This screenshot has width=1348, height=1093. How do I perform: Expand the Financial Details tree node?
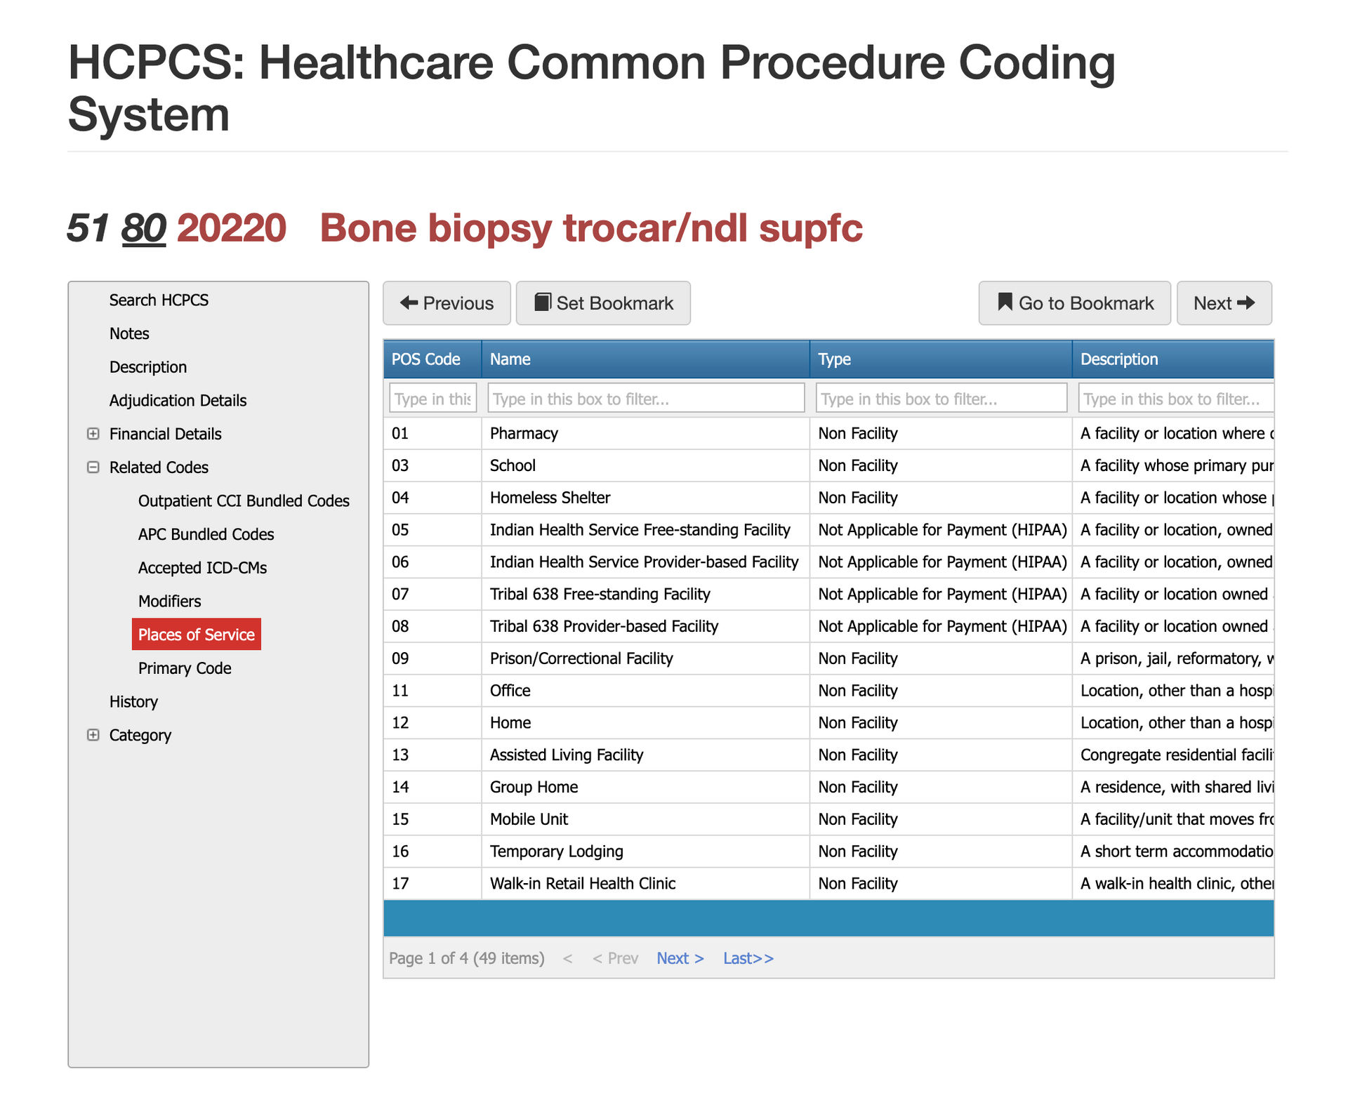point(93,434)
